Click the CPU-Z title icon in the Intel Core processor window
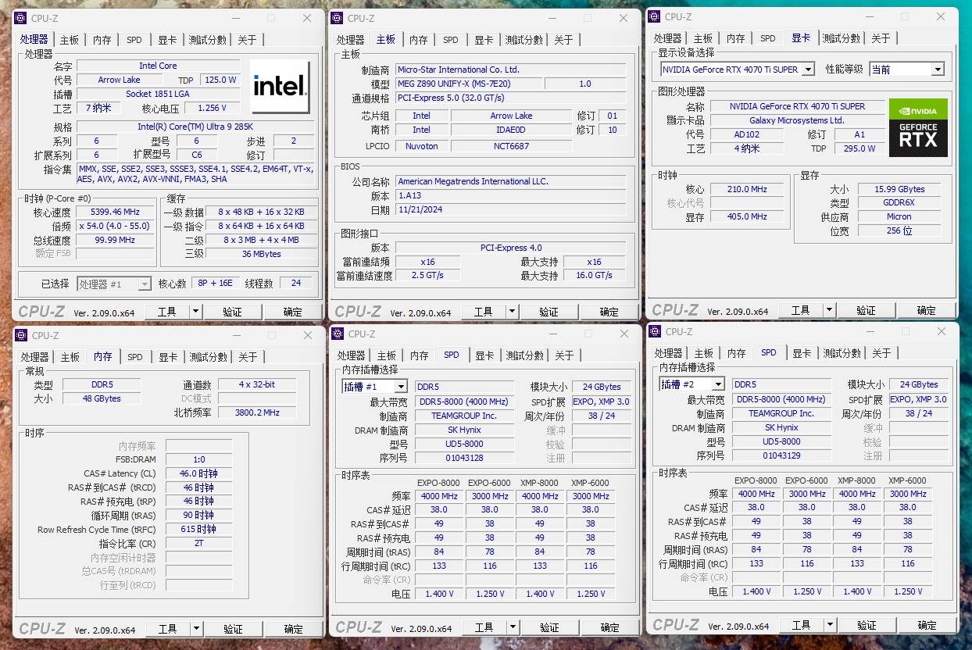 20,18
